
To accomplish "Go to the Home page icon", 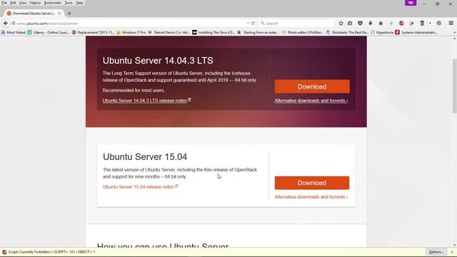I will click(381, 24).
